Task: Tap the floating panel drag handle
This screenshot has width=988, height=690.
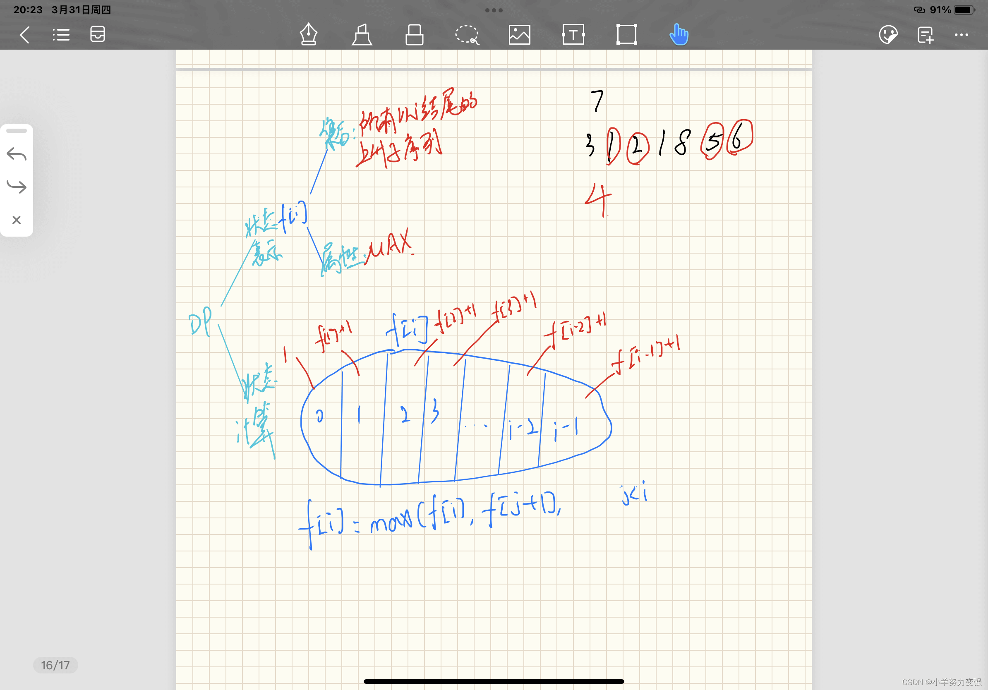Action: coord(17,131)
